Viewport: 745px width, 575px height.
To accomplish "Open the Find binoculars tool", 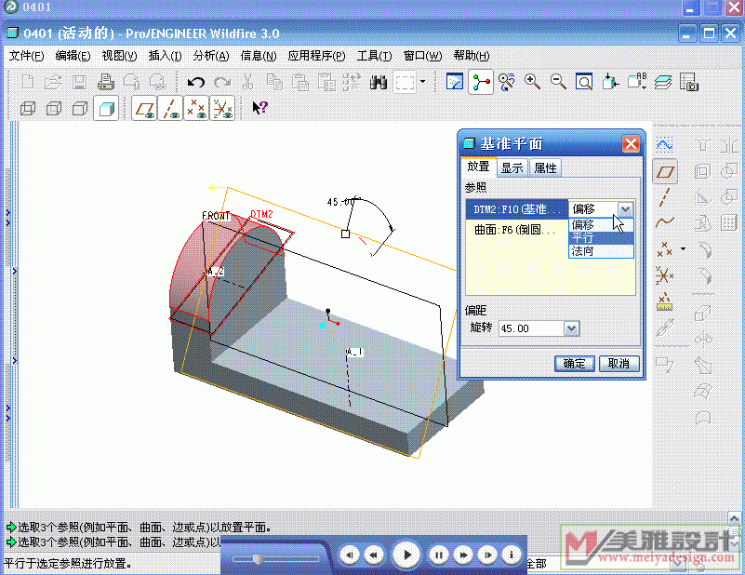I will (x=379, y=82).
